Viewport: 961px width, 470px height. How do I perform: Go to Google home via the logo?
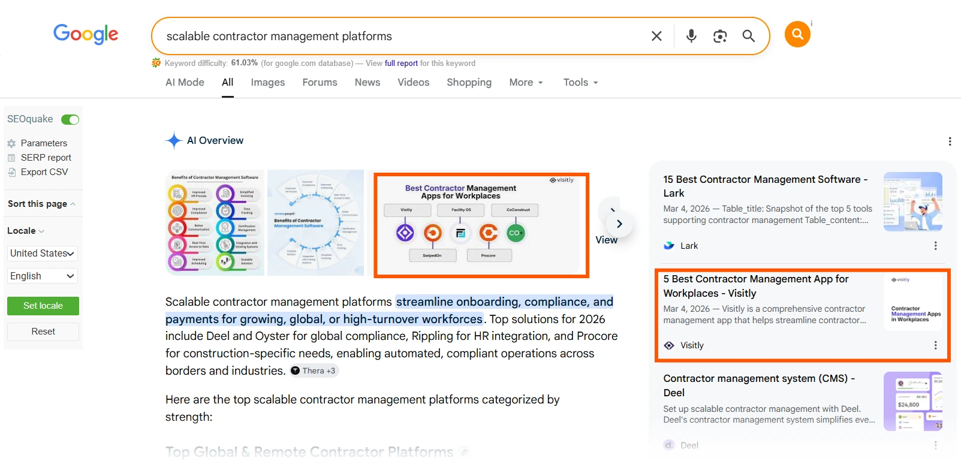pos(86,34)
